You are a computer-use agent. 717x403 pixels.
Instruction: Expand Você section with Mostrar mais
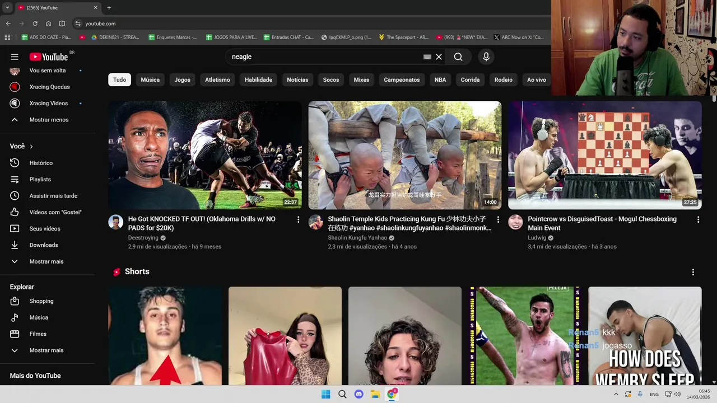(47, 261)
